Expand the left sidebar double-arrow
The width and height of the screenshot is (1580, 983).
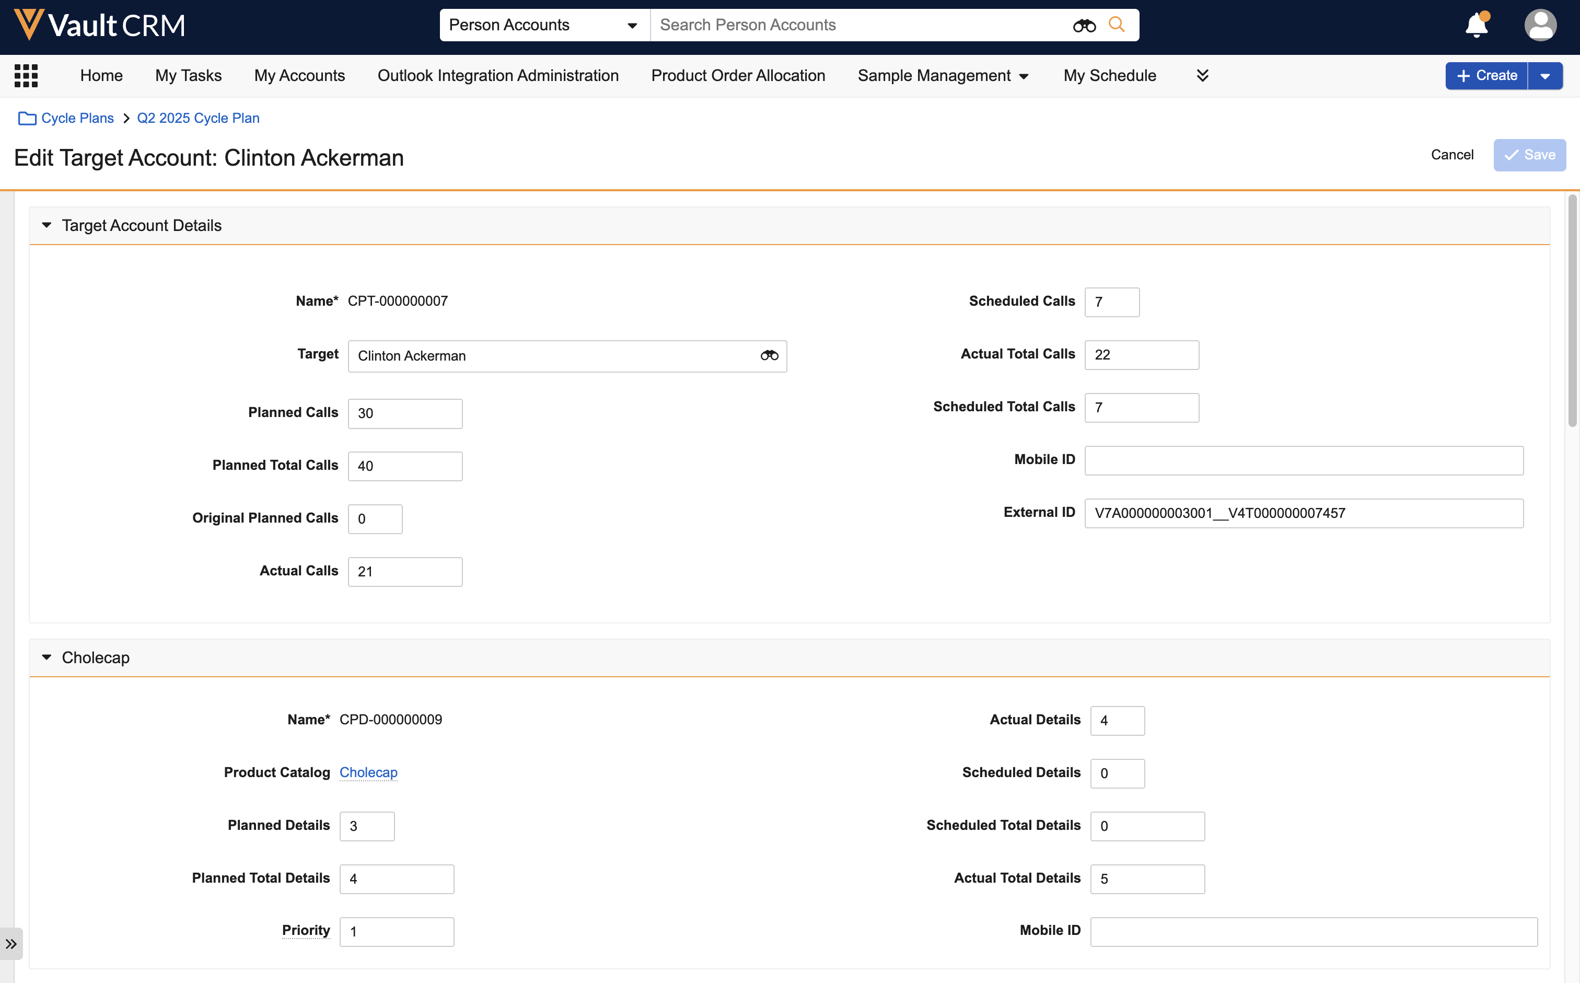(x=11, y=943)
